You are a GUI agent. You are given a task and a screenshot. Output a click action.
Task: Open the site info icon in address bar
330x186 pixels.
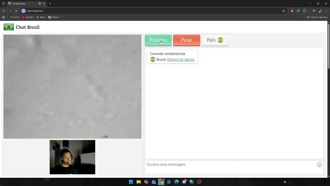click(23, 11)
